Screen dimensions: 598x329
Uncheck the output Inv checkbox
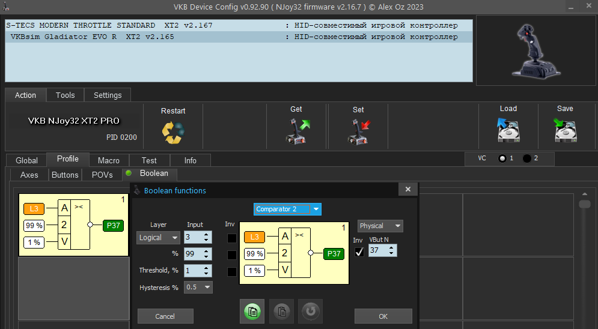(359, 252)
